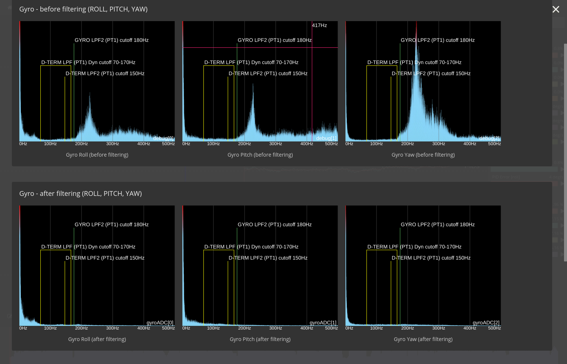Click the 417Hz marker label on Pitch graph
This screenshot has width=567, height=364.
coord(319,25)
